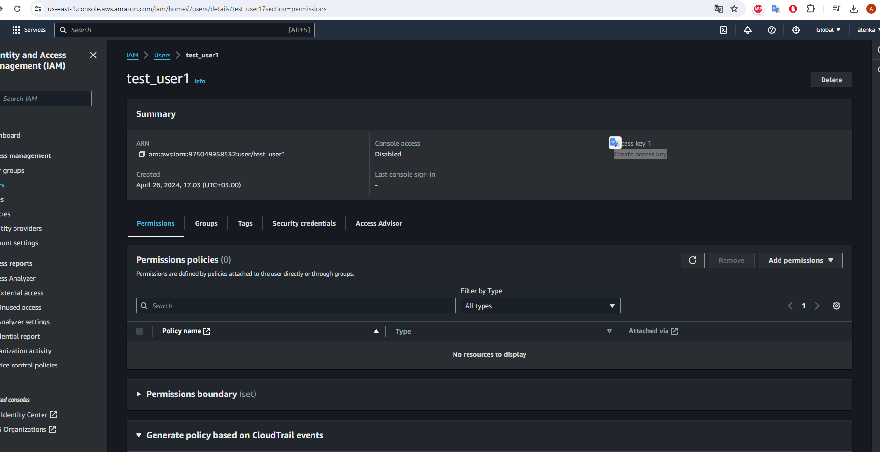Image resolution: width=880 pixels, height=452 pixels.
Task: Open table preferences gear icon
Action: click(836, 306)
